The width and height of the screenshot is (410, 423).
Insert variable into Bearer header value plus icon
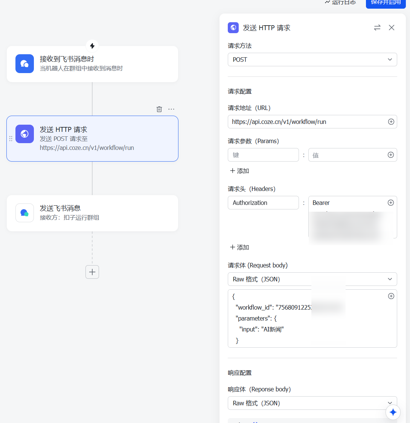pos(390,203)
